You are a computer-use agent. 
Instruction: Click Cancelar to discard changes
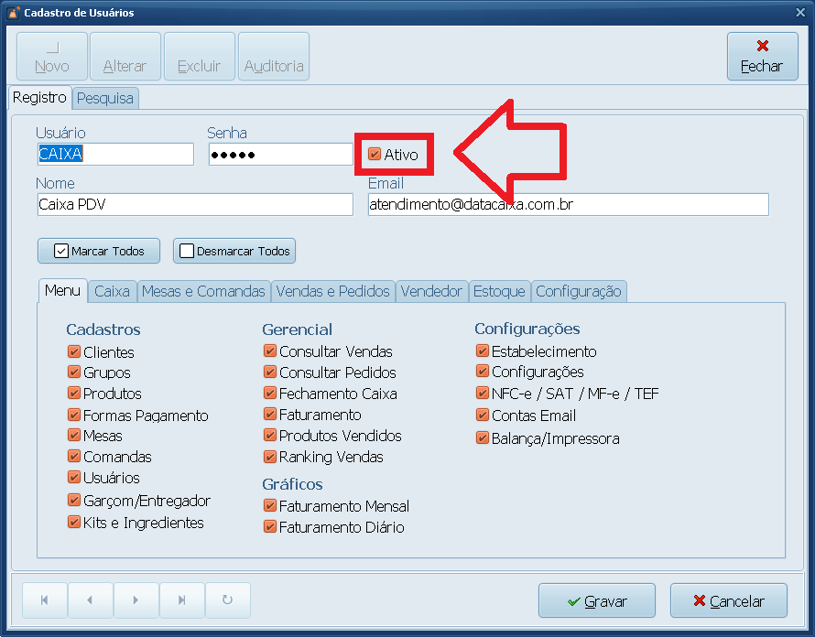(728, 601)
